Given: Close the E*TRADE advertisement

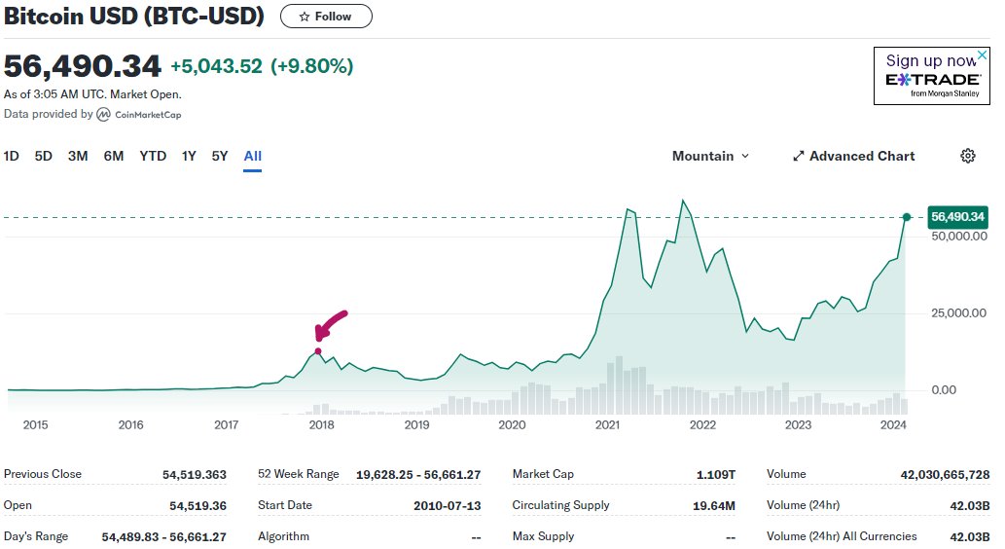Looking at the screenshot, I should point(982,55).
